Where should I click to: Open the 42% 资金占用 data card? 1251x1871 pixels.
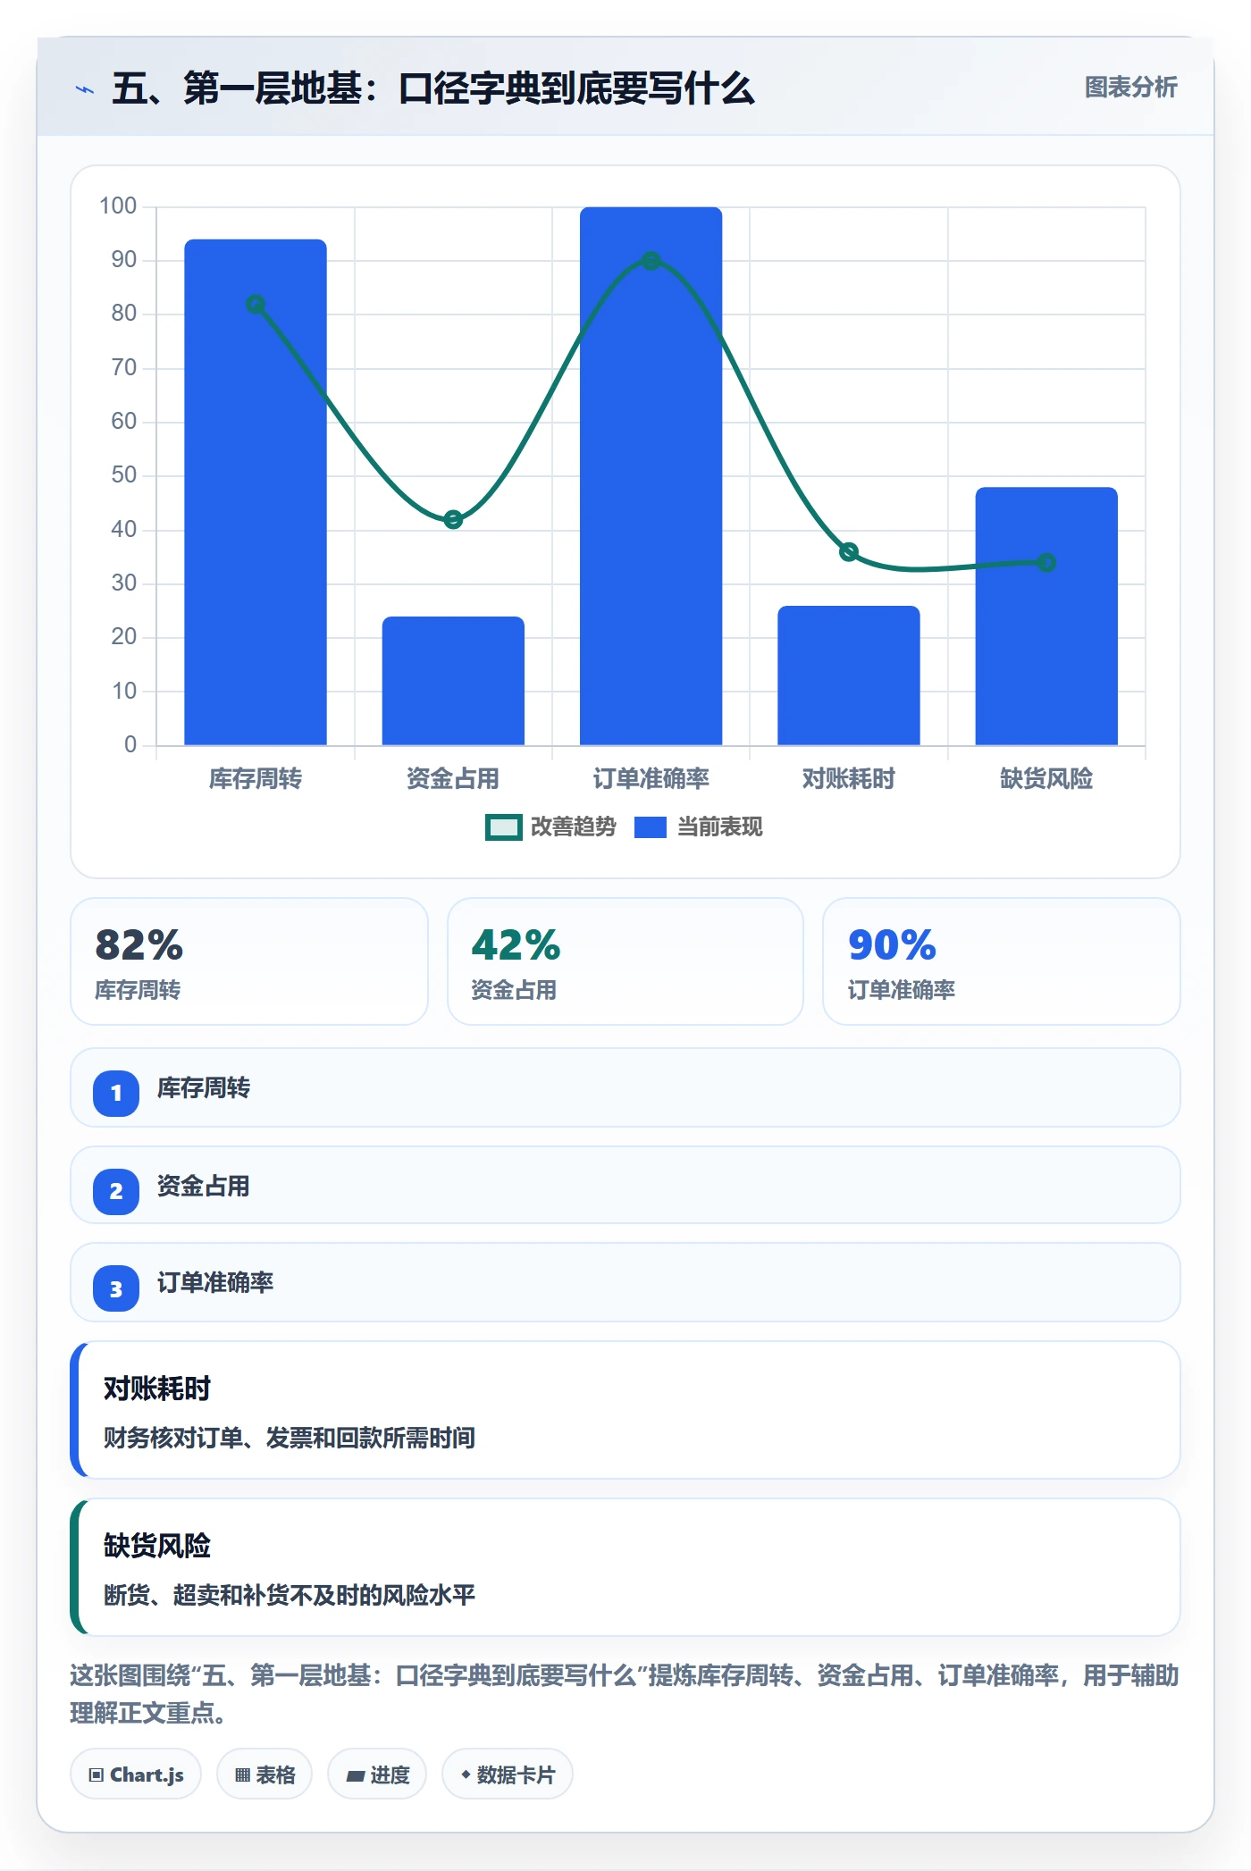(x=625, y=961)
